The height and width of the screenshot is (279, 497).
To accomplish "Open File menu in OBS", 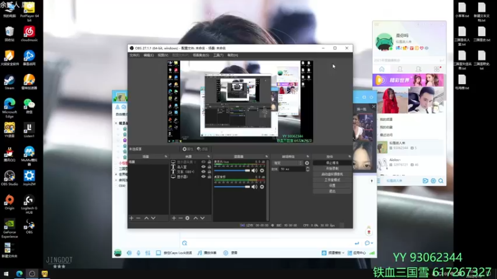I will [134, 55].
